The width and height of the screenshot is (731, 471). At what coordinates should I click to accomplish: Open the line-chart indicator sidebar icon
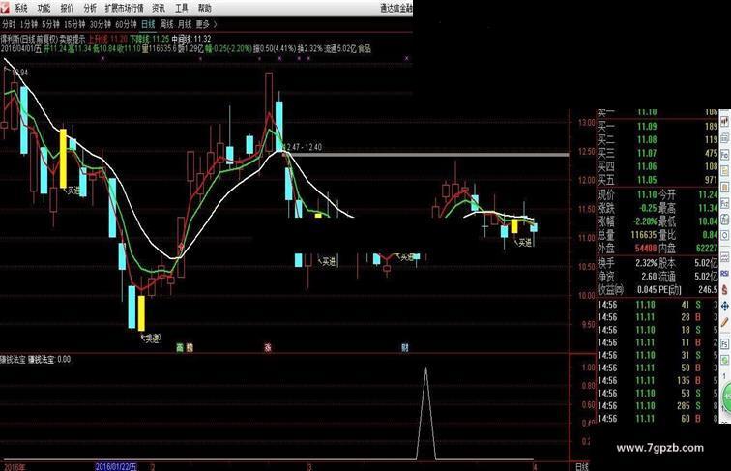point(725,257)
